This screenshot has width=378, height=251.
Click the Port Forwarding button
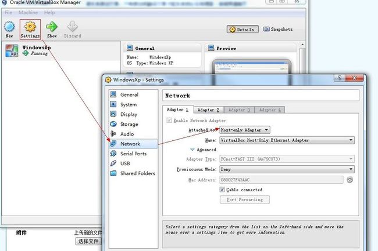[x=245, y=199]
